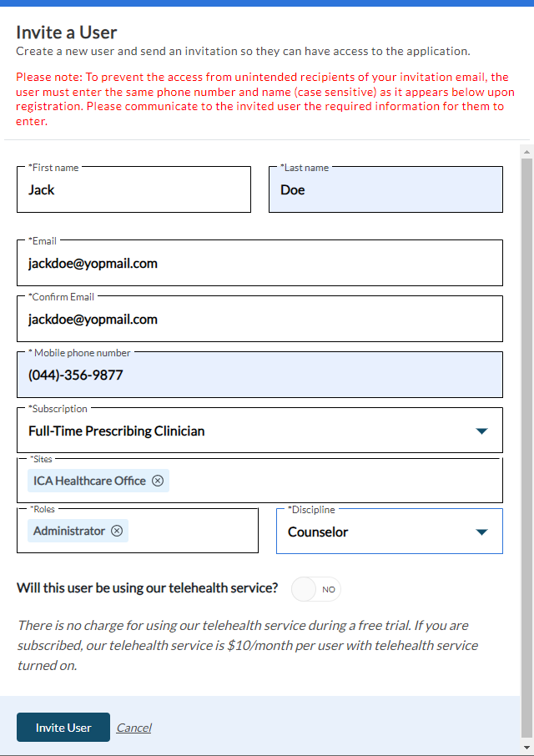Focus the Last name field
Screen dimensions: 534x756
[385, 190]
